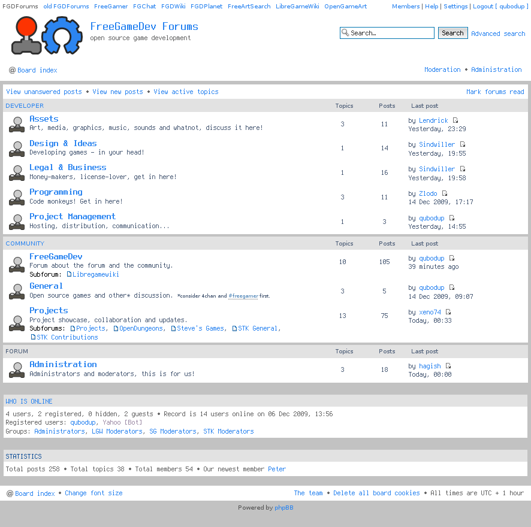View unanswered posts
The height and width of the screenshot is (527, 531).
(44, 92)
